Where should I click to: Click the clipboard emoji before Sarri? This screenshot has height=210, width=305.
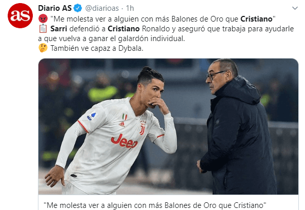[43, 29]
